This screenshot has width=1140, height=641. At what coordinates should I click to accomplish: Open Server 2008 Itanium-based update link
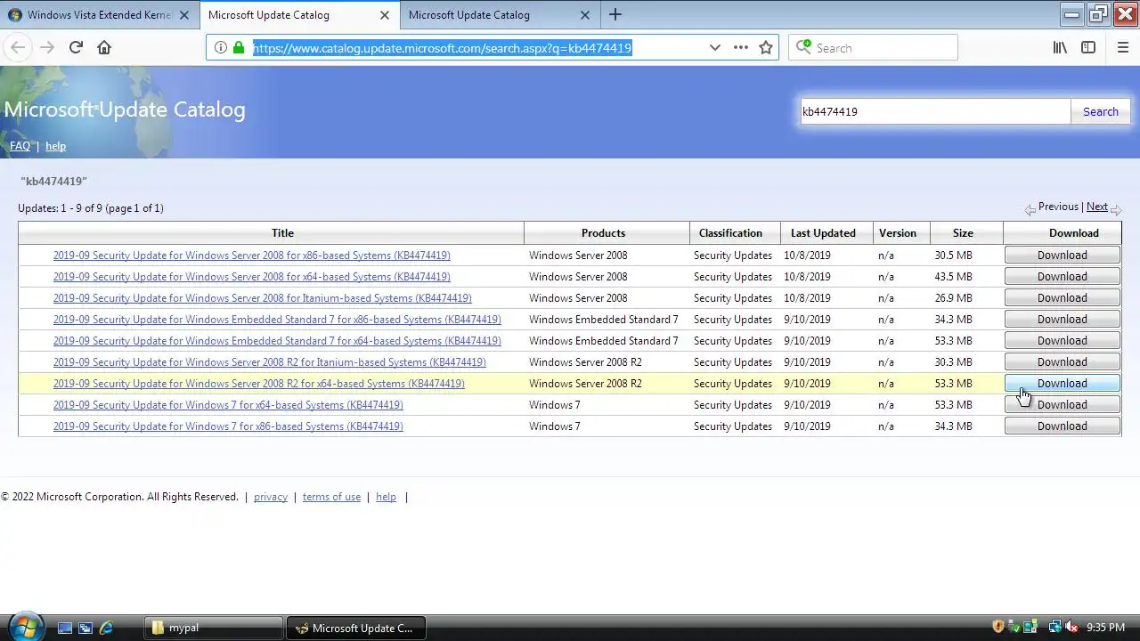click(x=262, y=298)
